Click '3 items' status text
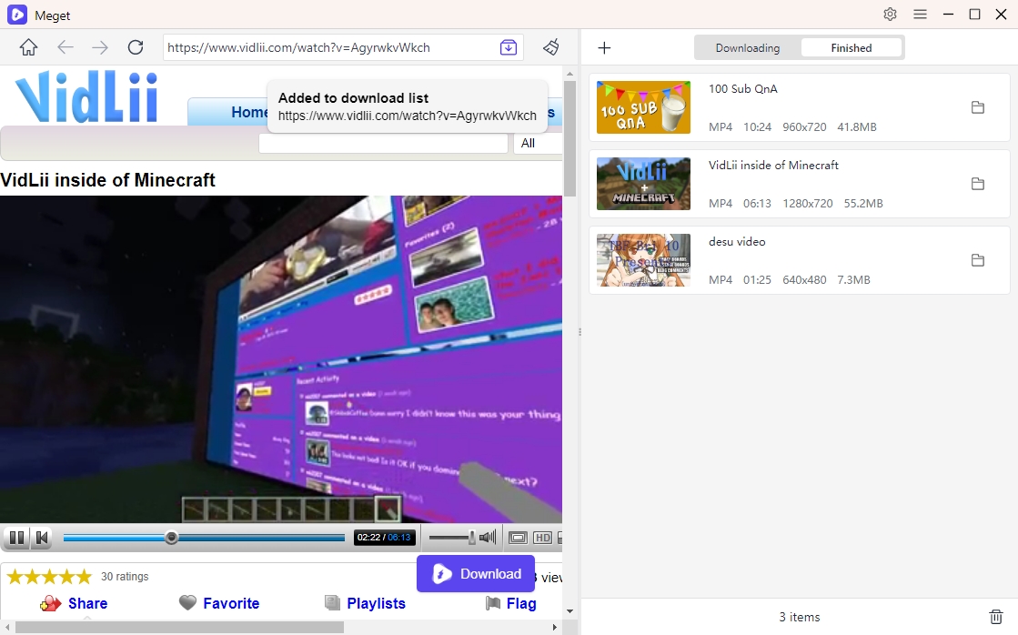Image resolution: width=1018 pixels, height=635 pixels. [800, 617]
